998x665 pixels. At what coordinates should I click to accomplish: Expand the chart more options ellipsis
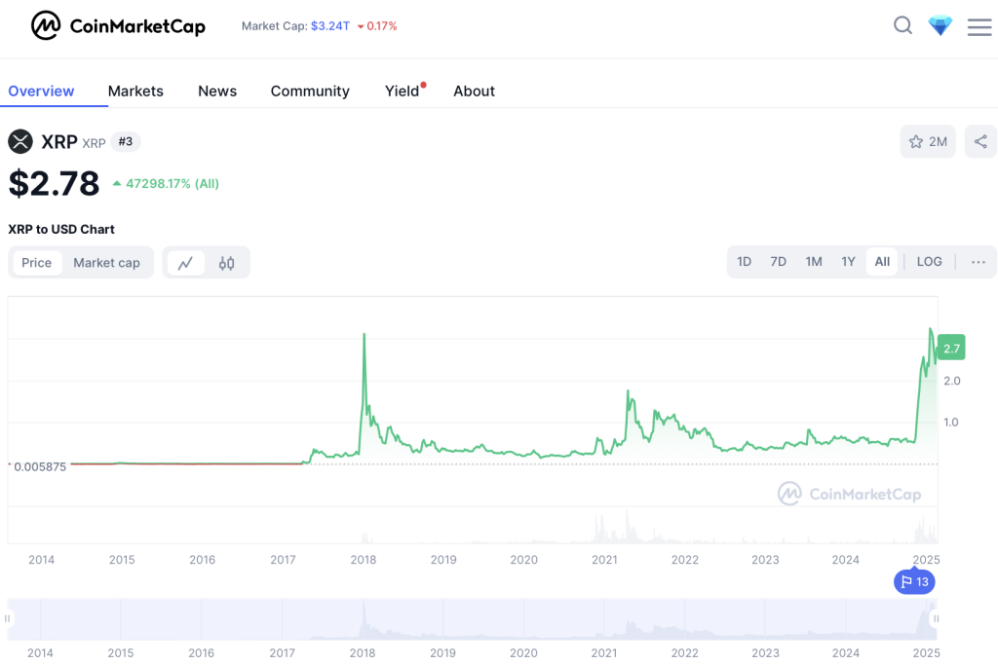(979, 262)
